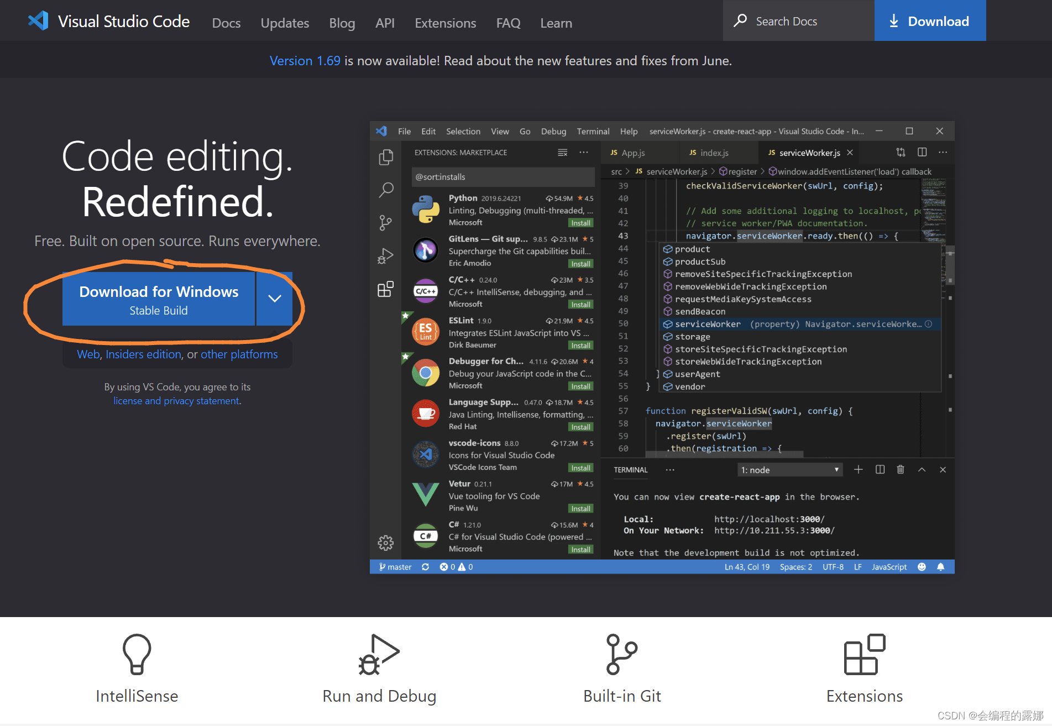Screen dimensions: 1052x726
Task: Click the search magnifier icon in header
Action: tap(740, 20)
